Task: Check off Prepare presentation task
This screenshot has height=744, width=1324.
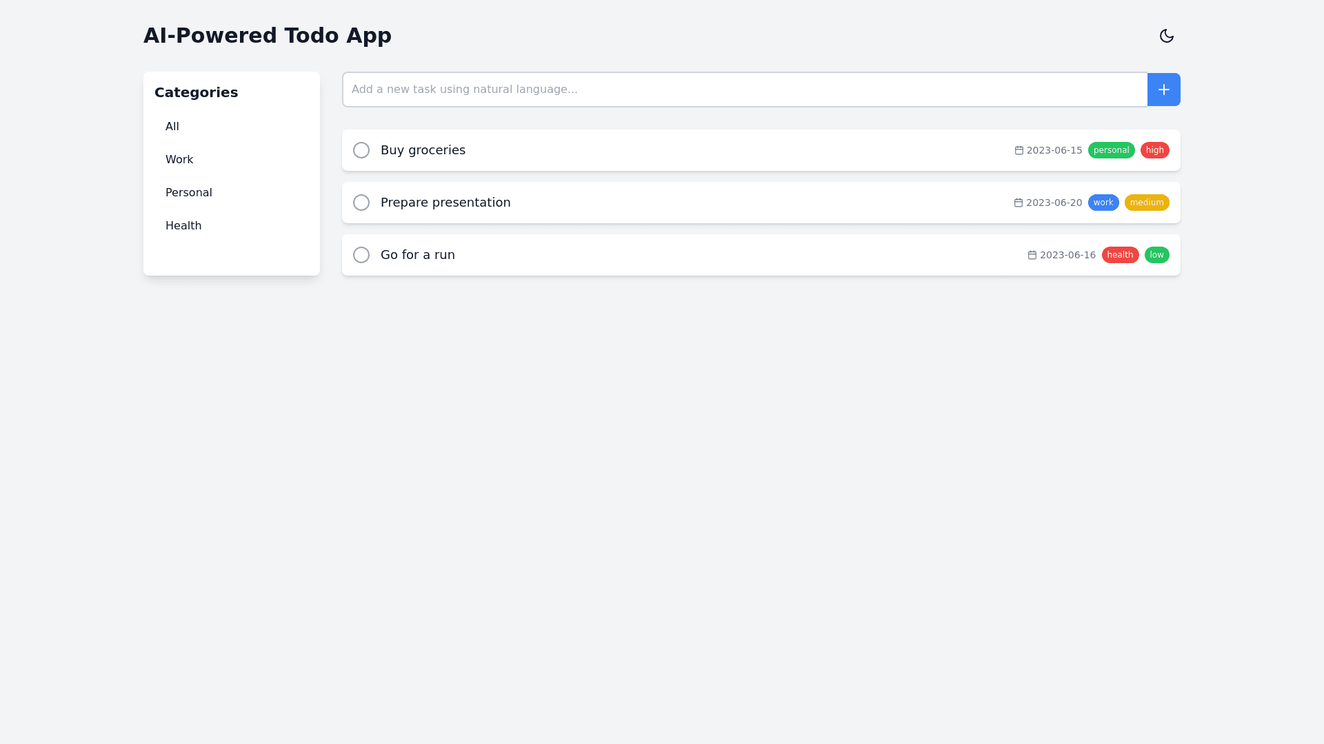Action: (361, 203)
